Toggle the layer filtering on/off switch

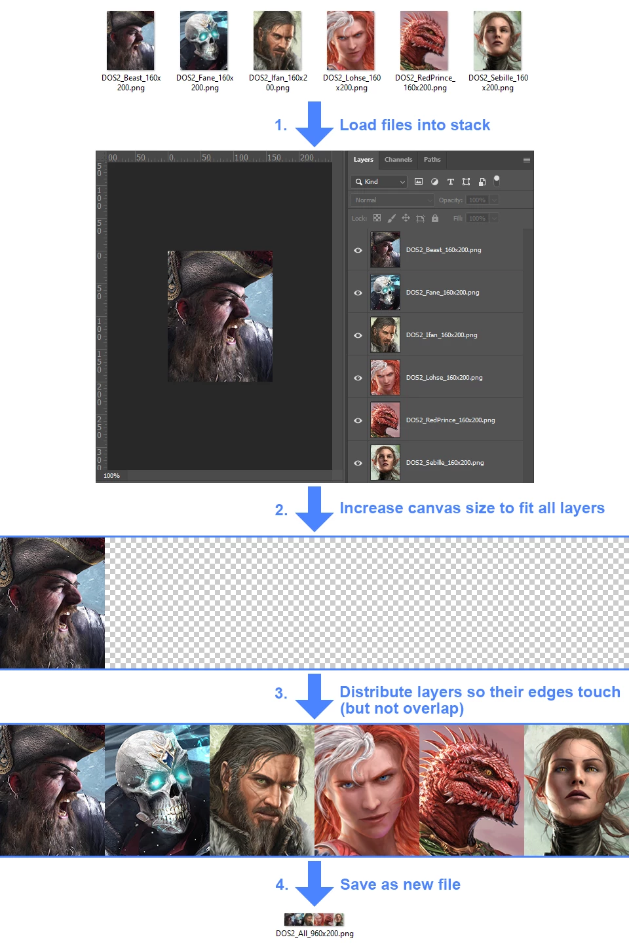[497, 180]
